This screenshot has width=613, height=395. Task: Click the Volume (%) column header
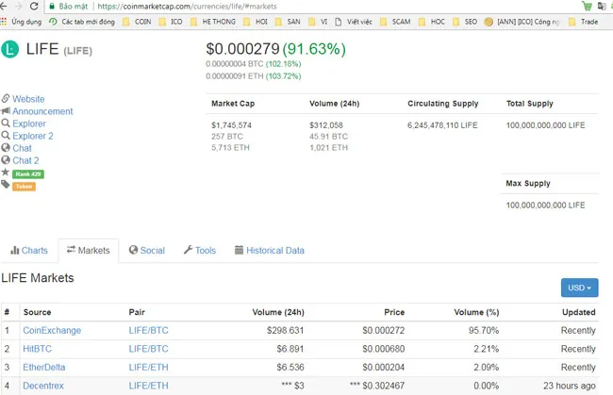(476, 312)
